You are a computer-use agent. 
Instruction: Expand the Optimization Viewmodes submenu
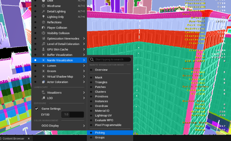(x=84, y=39)
